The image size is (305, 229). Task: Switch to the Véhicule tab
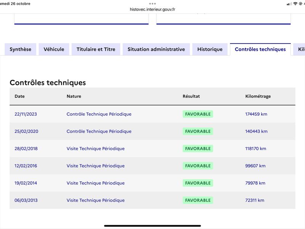[x=54, y=49]
